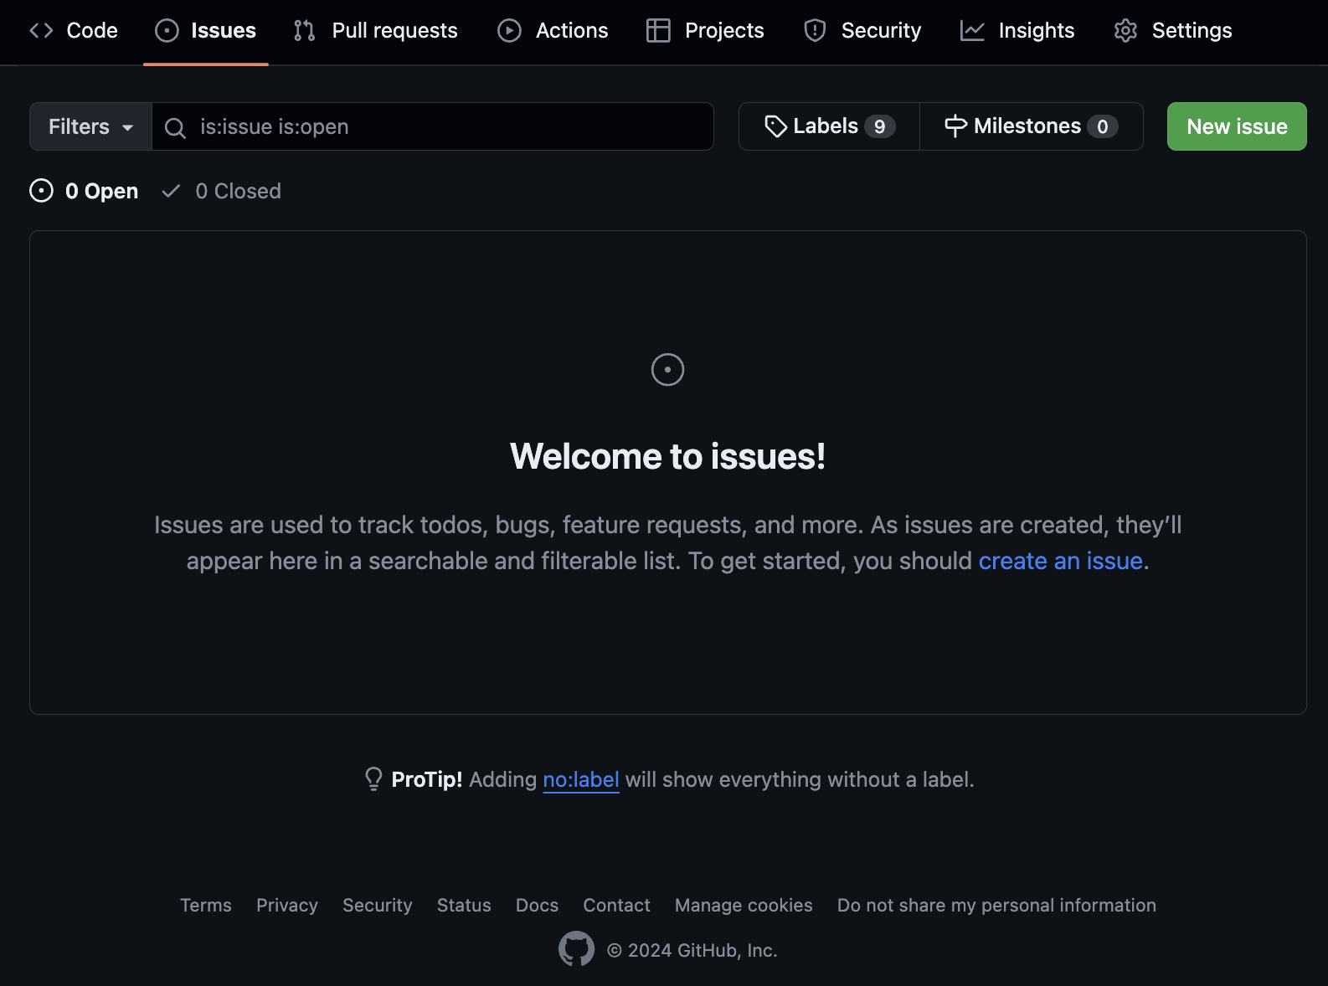Open the Contact footer link

(x=616, y=905)
